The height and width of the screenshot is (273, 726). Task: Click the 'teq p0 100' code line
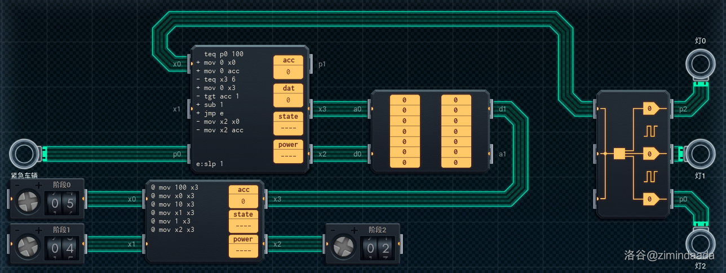click(224, 54)
